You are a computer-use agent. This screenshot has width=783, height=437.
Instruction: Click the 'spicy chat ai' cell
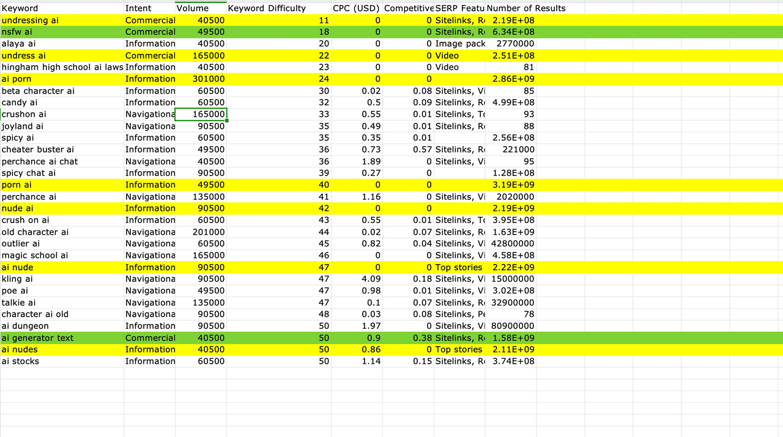click(x=62, y=173)
